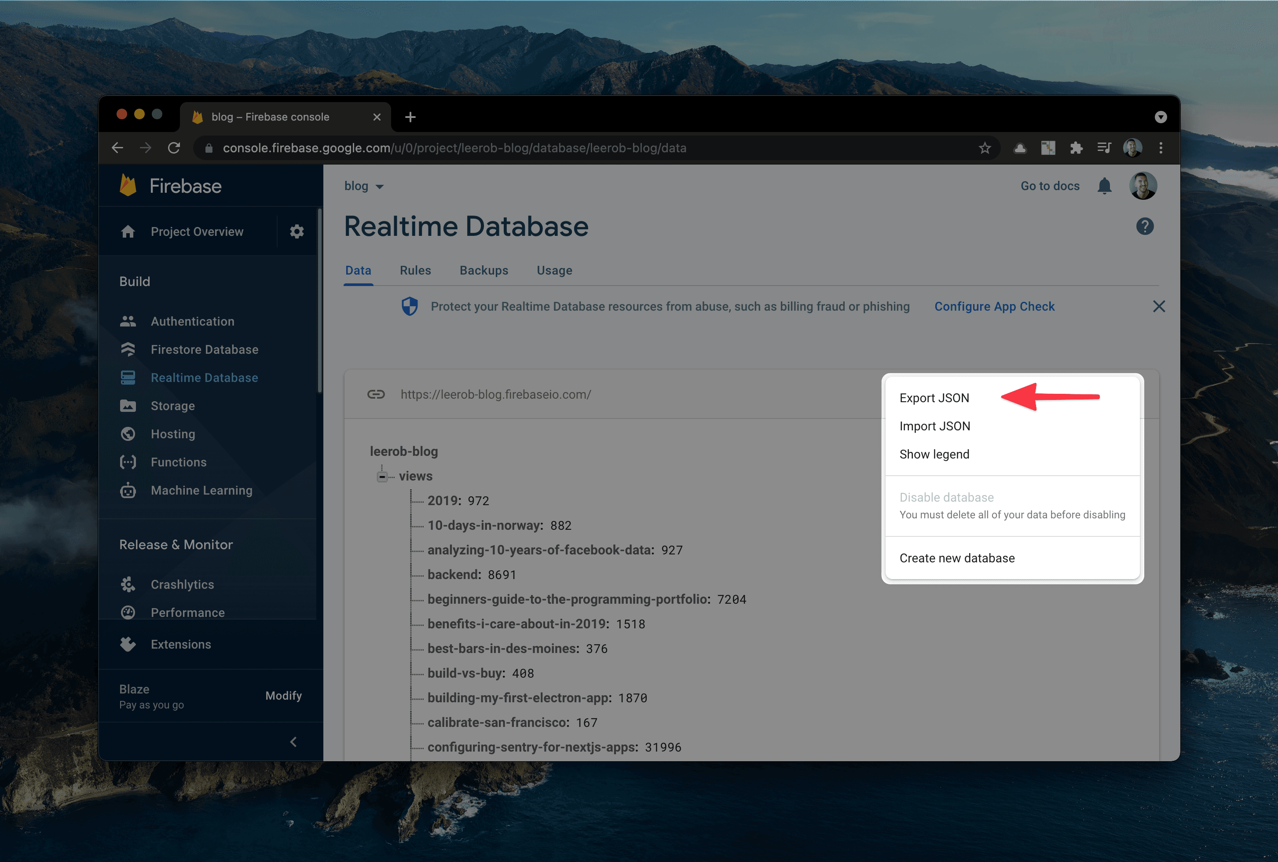
Task: Collapse the views tree node
Action: 382,476
